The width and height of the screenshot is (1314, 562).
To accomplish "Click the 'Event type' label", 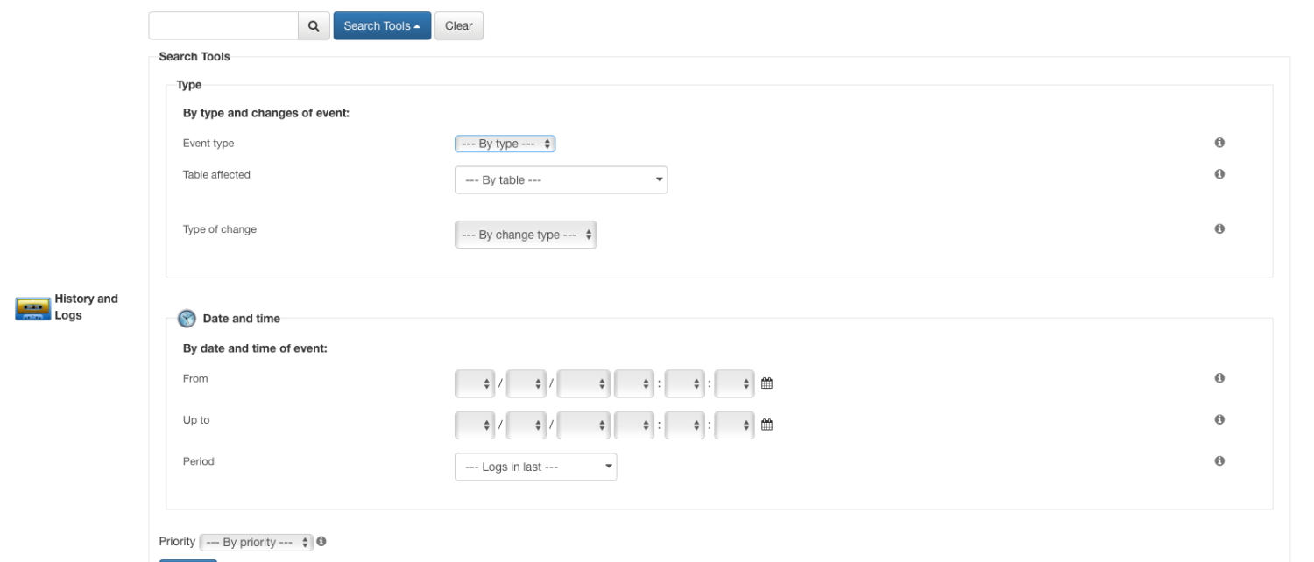I will click(x=208, y=143).
